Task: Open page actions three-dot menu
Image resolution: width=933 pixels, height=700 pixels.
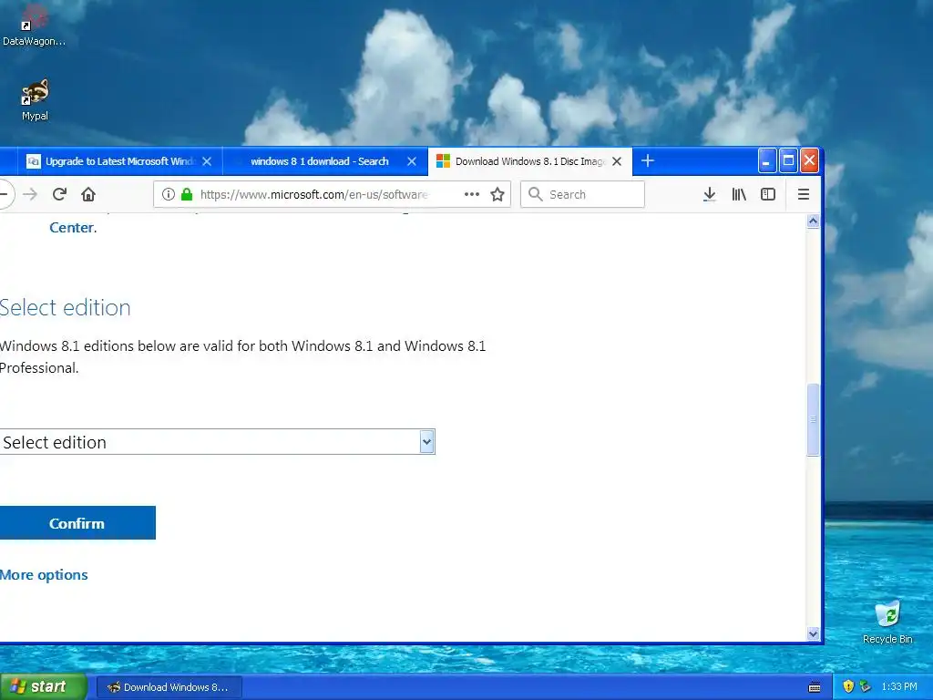Action: tap(472, 194)
